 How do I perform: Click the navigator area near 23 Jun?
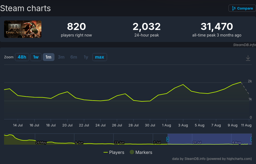point(119,142)
